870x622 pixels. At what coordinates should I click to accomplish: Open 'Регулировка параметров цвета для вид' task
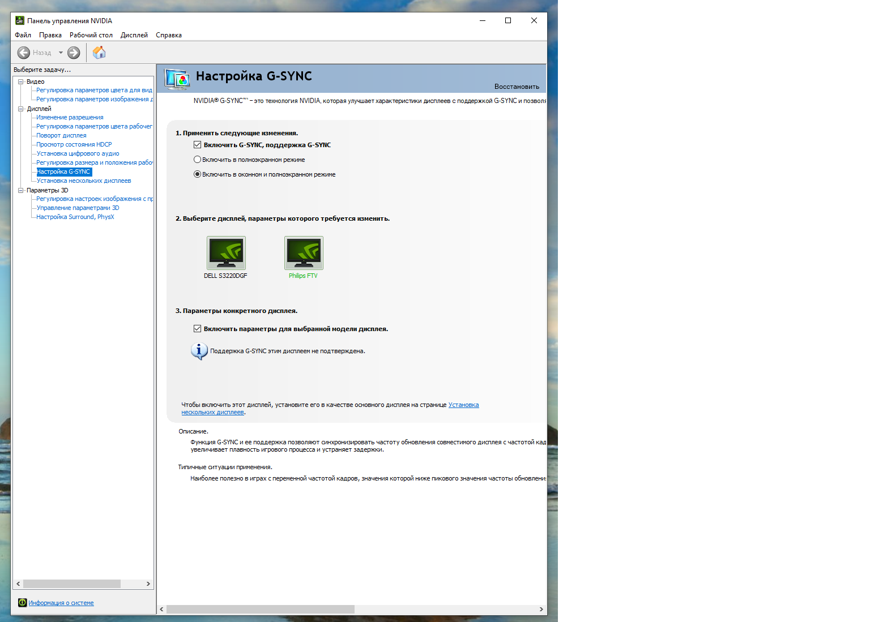(95, 90)
